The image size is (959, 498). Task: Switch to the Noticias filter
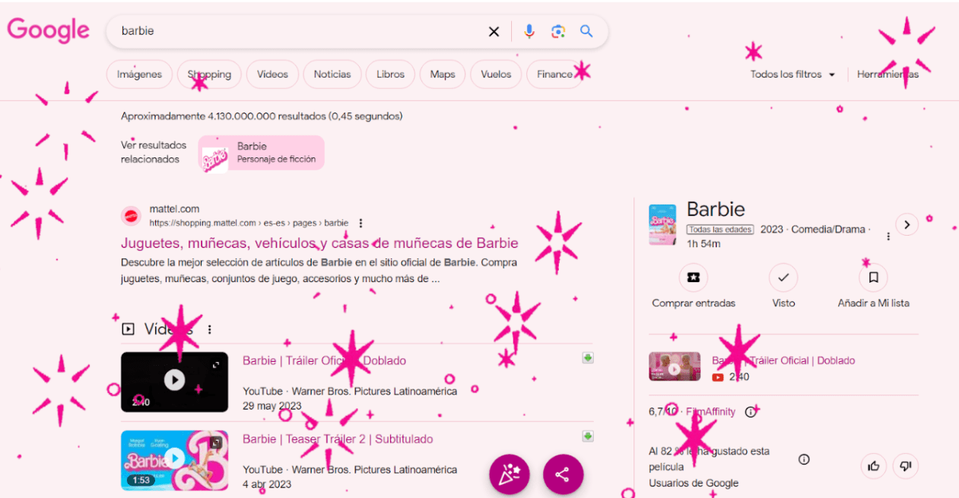(332, 75)
